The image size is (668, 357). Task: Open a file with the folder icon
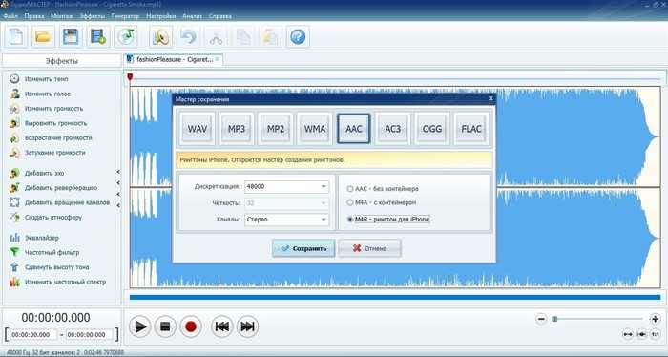[43, 36]
